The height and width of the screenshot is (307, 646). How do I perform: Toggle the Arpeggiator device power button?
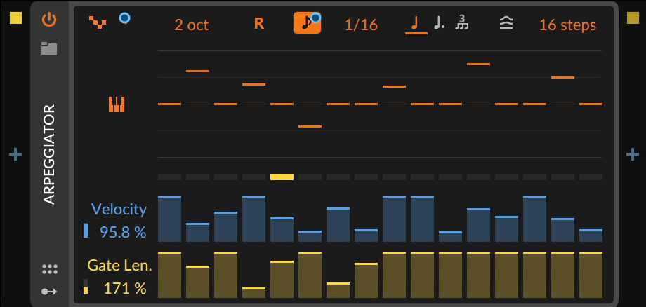48,19
